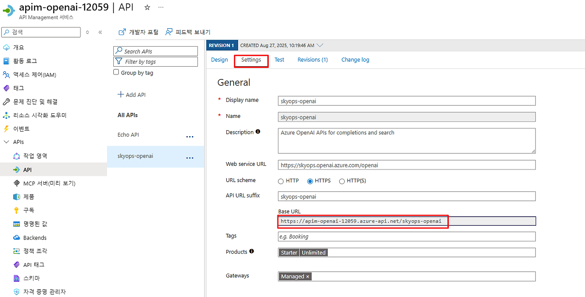Screen dimensions: 585x297
Task: Click the Description text area
Action: (x=407, y=141)
